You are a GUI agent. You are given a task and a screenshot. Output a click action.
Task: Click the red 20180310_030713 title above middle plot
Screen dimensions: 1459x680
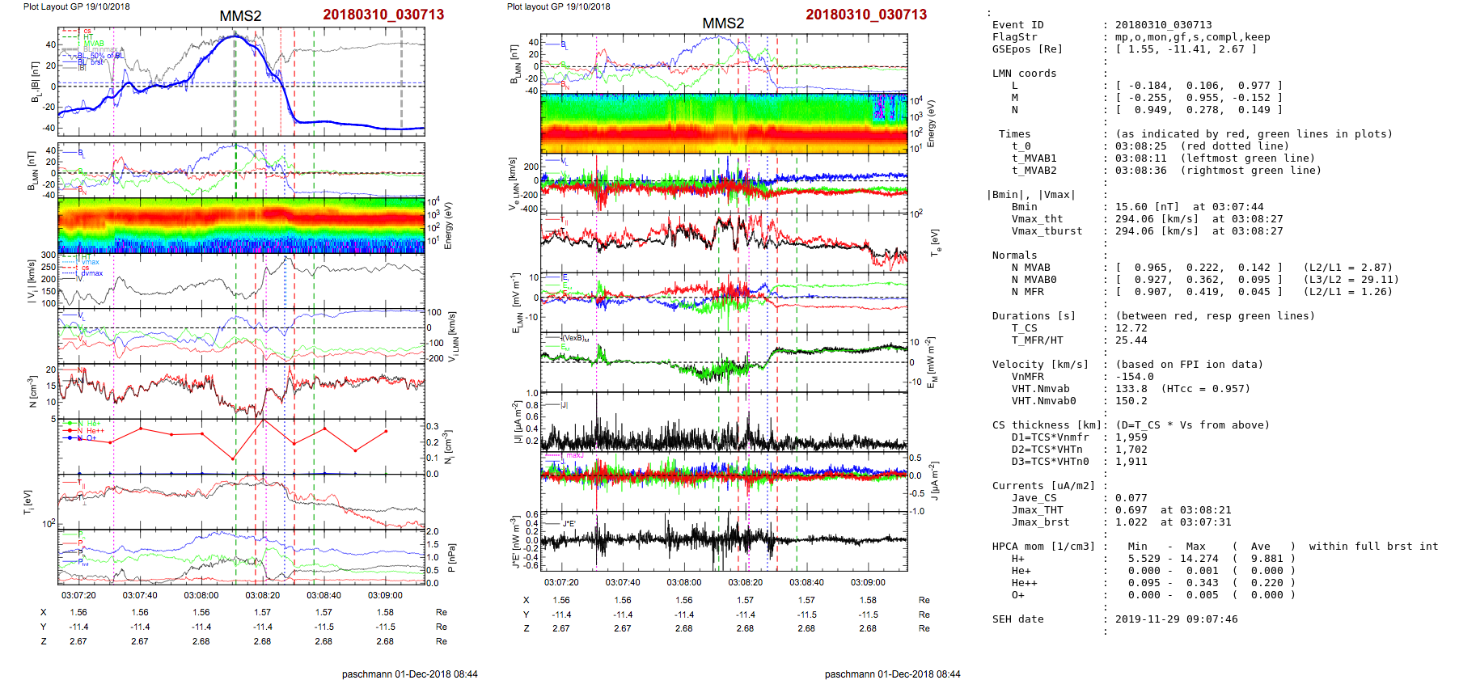point(866,15)
